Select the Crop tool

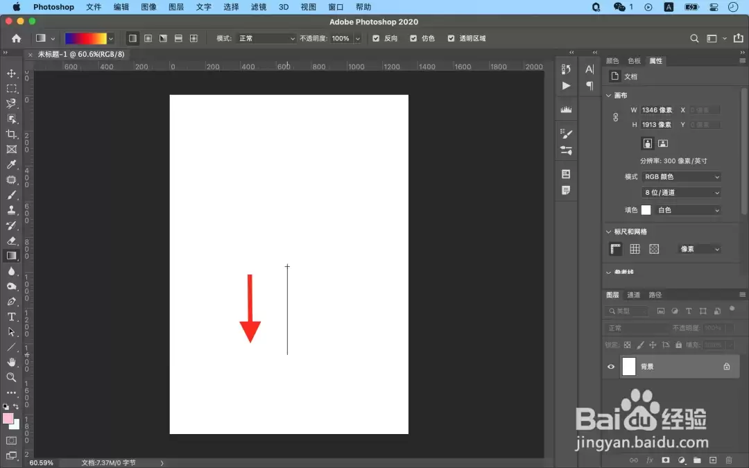click(x=12, y=135)
